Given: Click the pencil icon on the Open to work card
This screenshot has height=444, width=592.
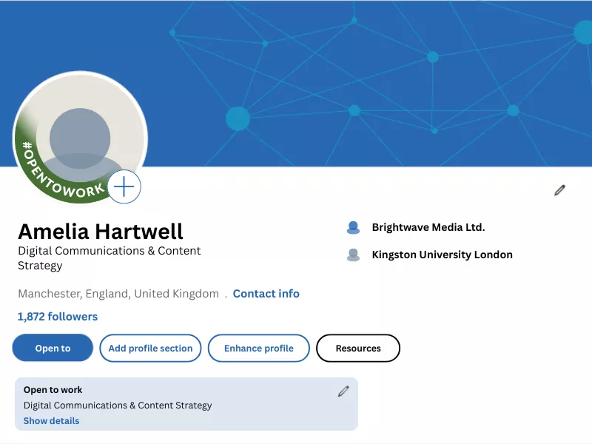Looking at the screenshot, I should [343, 390].
